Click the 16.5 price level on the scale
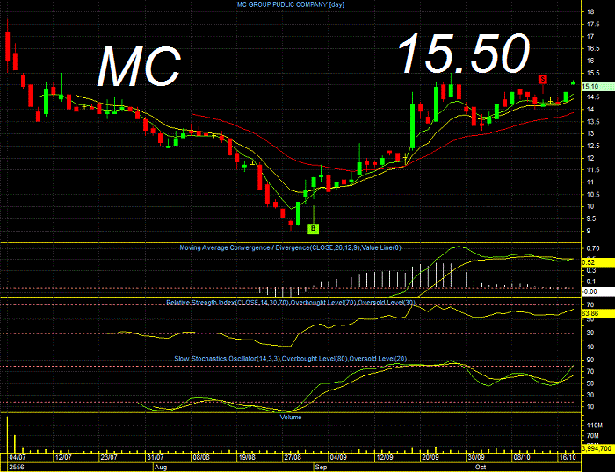Screen dimensions: 615x472 pos(593,48)
